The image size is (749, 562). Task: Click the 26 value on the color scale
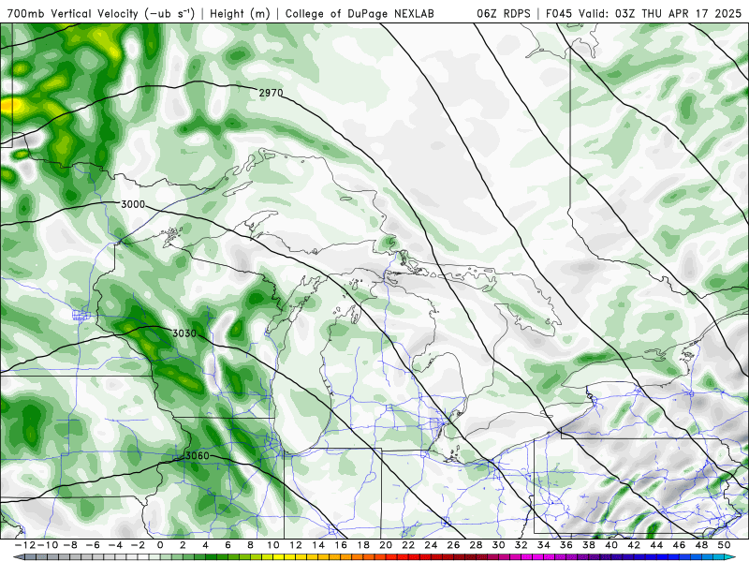pyautogui.click(x=453, y=545)
